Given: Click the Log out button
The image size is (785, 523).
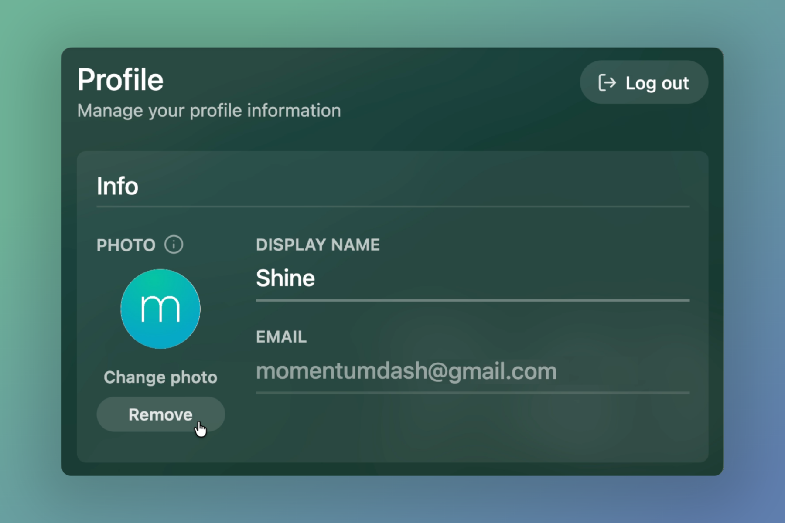Looking at the screenshot, I should (644, 82).
